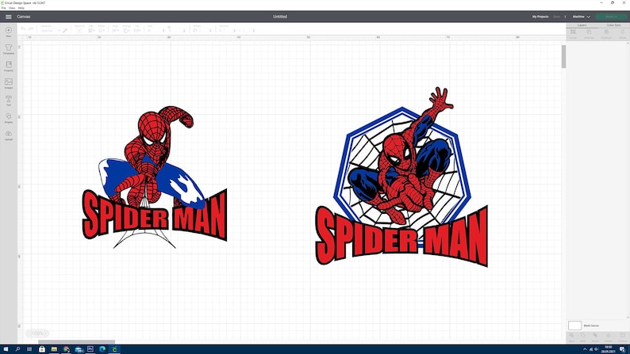Open the Shapes tool
Image resolution: width=630 pixels, height=354 pixels.
click(x=9, y=118)
